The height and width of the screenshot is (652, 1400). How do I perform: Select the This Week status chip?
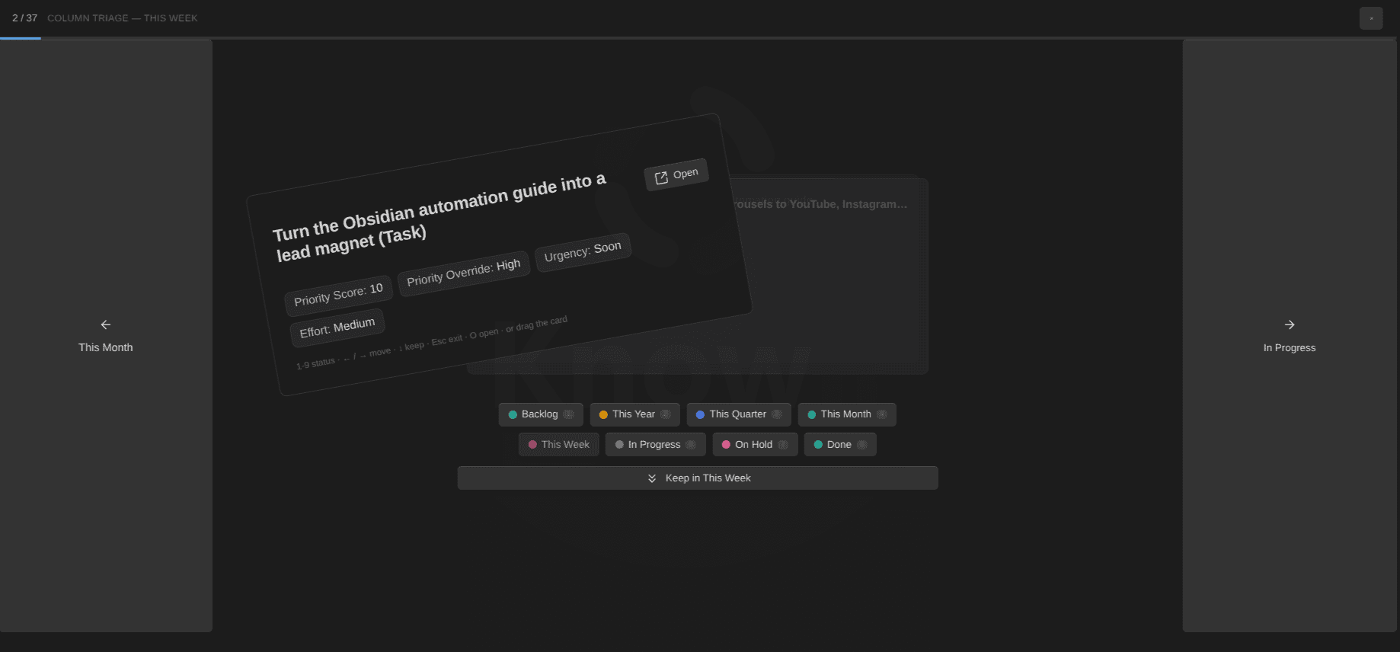pos(559,445)
